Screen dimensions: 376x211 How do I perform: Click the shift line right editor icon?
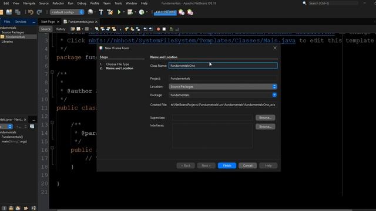[150, 29]
